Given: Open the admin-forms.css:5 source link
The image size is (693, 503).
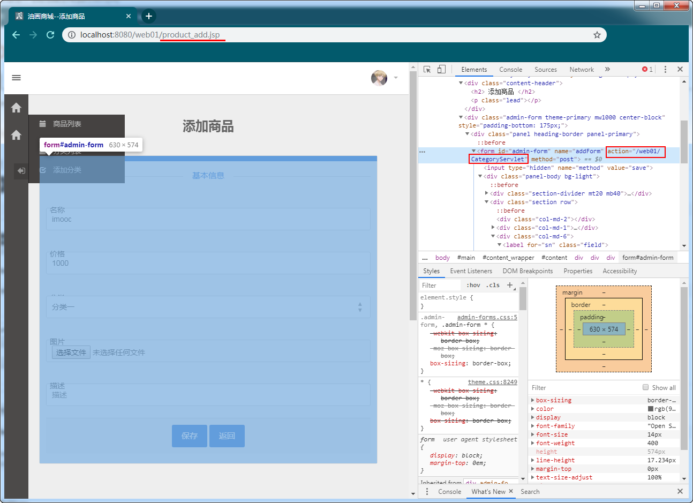Looking at the screenshot, I should (487, 317).
